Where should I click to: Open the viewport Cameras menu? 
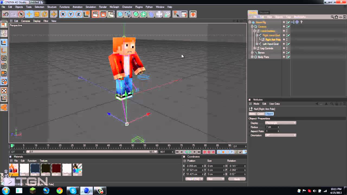[25, 21]
